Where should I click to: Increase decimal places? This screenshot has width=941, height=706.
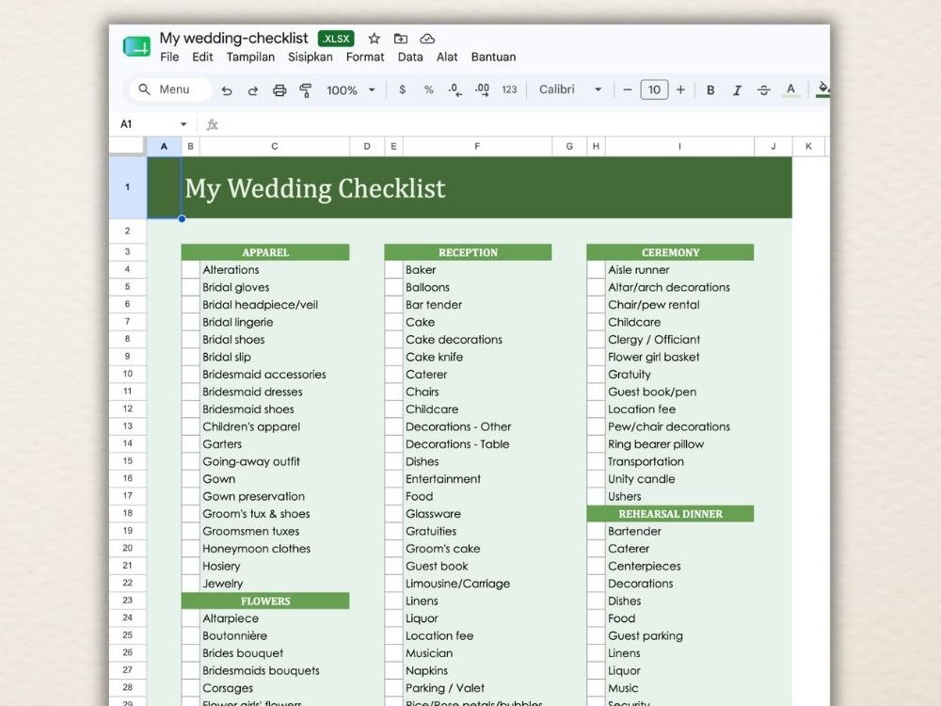click(x=482, y=90)
